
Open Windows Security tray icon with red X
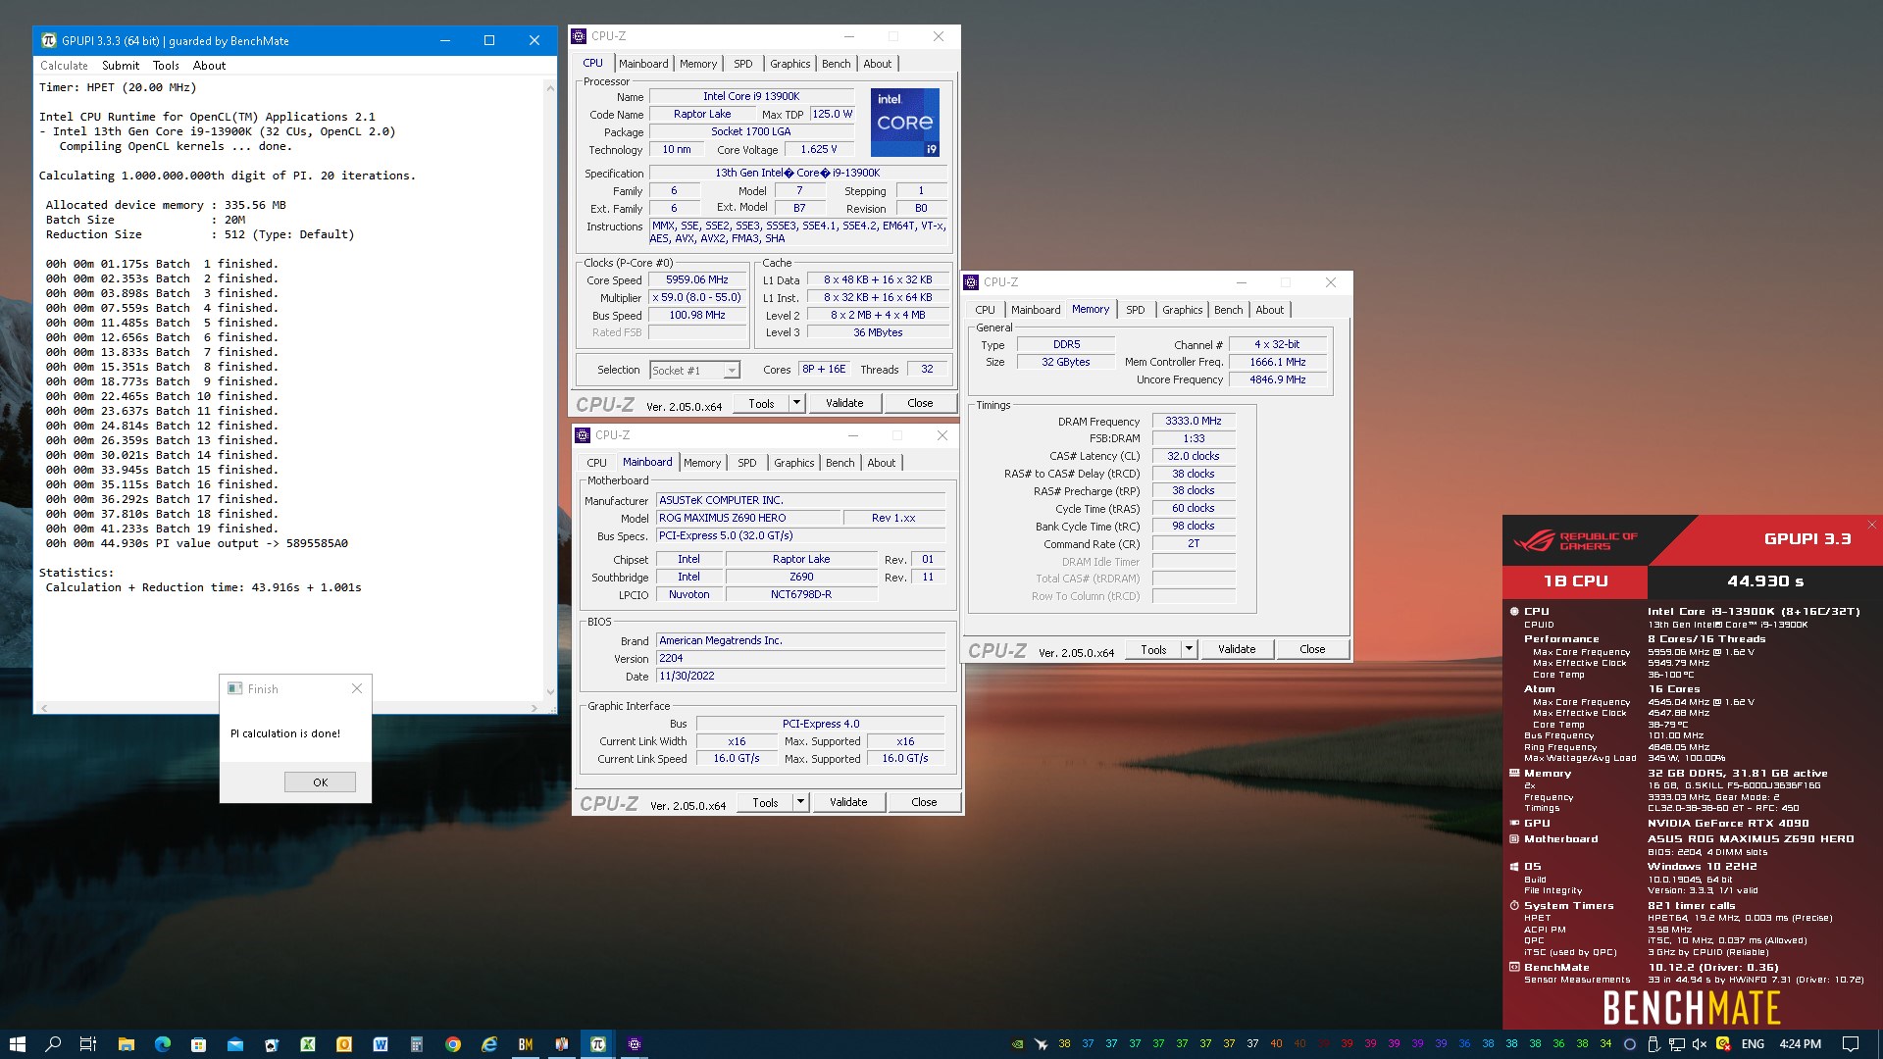[1723, 1044]
